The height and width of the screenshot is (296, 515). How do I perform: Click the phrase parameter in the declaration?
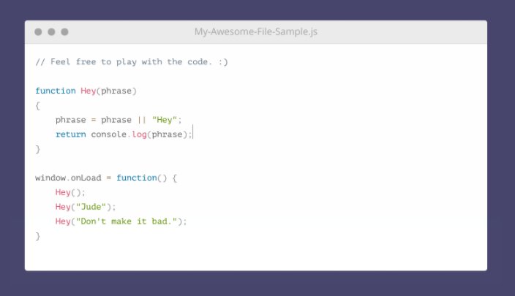[x=116, y=91]
